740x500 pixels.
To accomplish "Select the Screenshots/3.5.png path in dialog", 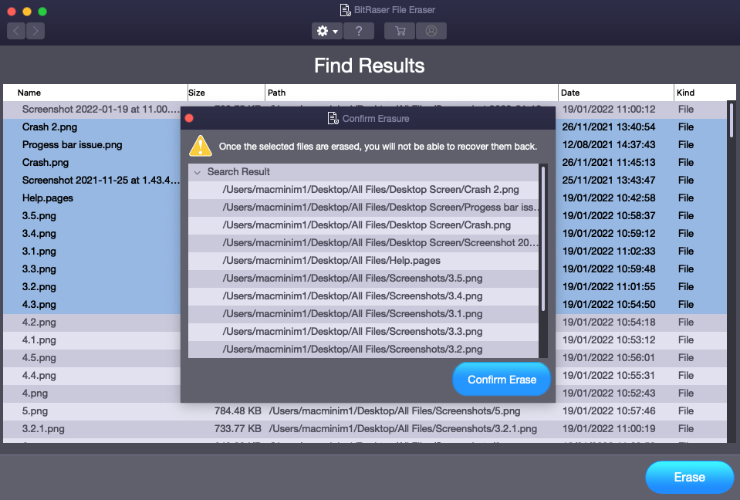I will (363, 279).
